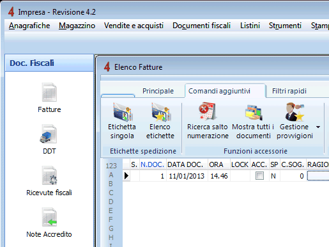Click the Impresa app logo in title bar
This screenshot has height=247, width=329.
pyautogui.click(x=11, y=12)
